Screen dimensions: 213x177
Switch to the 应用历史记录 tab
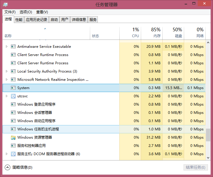(x=37, y=19)
